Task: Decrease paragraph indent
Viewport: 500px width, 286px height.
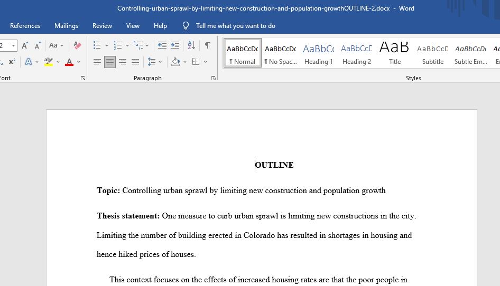Action: point(162,45)
